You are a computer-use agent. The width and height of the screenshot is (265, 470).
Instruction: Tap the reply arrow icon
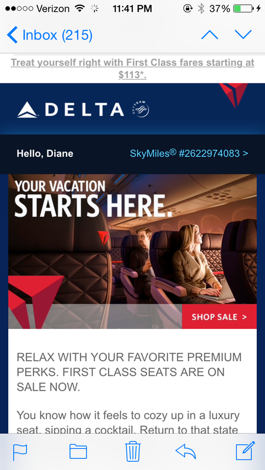click(x=186, y=451)
